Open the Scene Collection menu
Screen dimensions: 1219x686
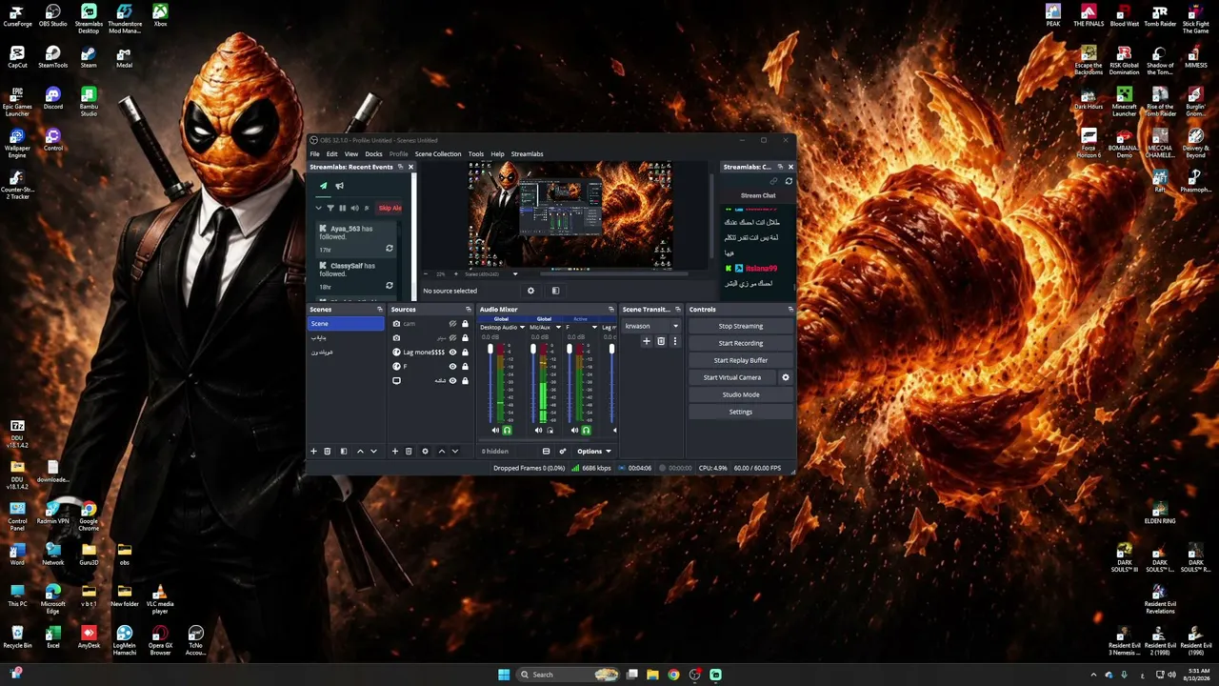click(x=438, y=154)
